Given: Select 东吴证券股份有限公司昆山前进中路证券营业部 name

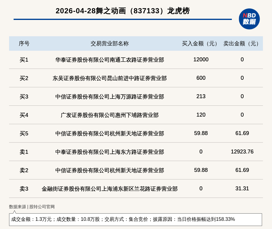Looking at the screenshot, I should point(110,78).
